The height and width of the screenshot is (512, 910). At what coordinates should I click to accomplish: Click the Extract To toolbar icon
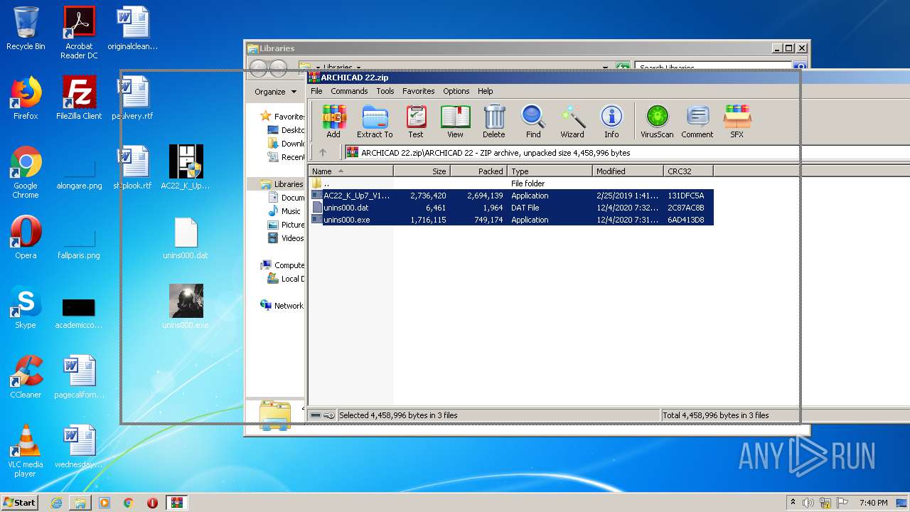(375, 121)
